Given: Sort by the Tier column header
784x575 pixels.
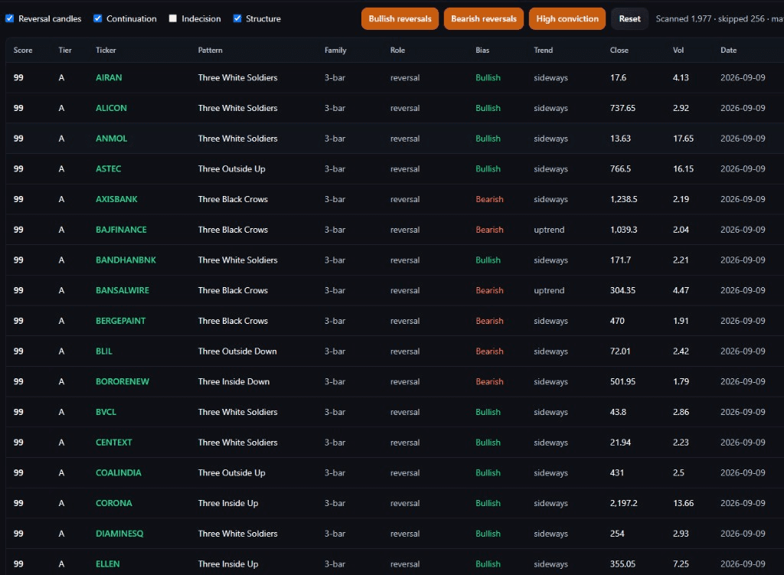Looking at the screenshot, I should click(x=65, y=50).
